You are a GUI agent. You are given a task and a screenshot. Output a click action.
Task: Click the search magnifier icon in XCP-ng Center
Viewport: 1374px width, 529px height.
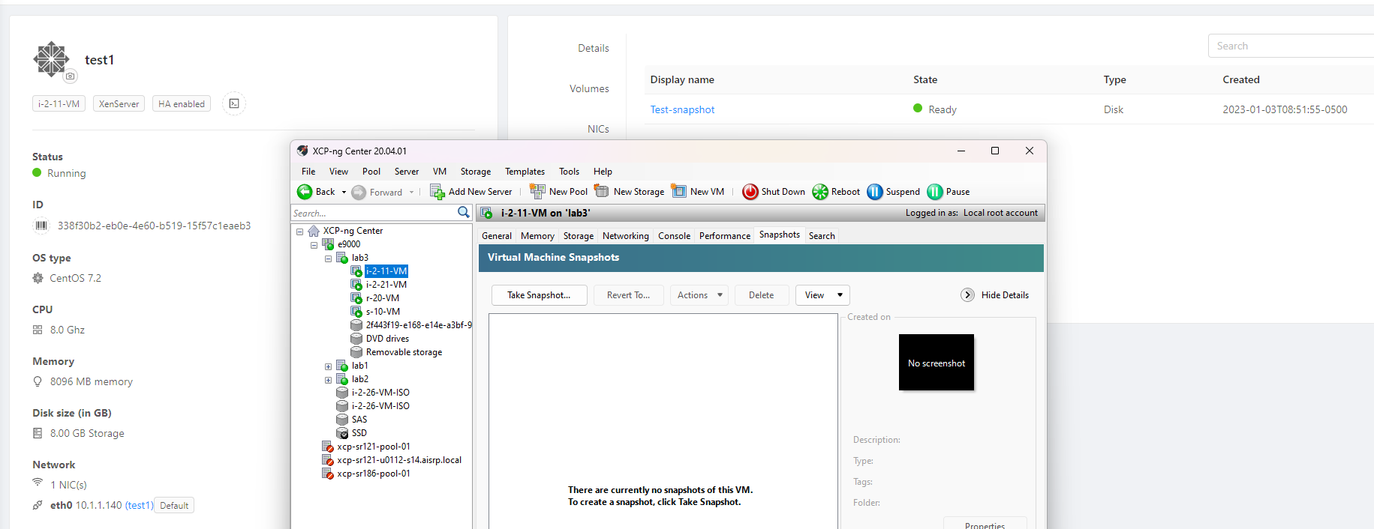464,213
